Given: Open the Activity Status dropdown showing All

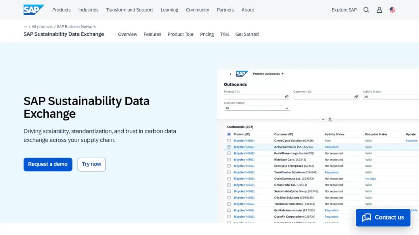Looking at the screenshot, I should (391, 97).
